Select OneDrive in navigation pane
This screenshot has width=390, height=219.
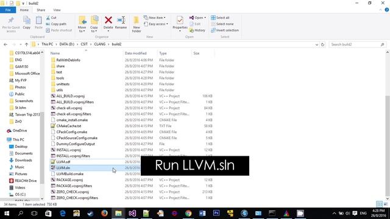tap(19, 131)
